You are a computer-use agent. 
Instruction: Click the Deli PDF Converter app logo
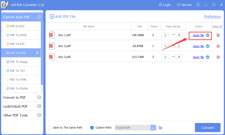click(x=4, y=5)
